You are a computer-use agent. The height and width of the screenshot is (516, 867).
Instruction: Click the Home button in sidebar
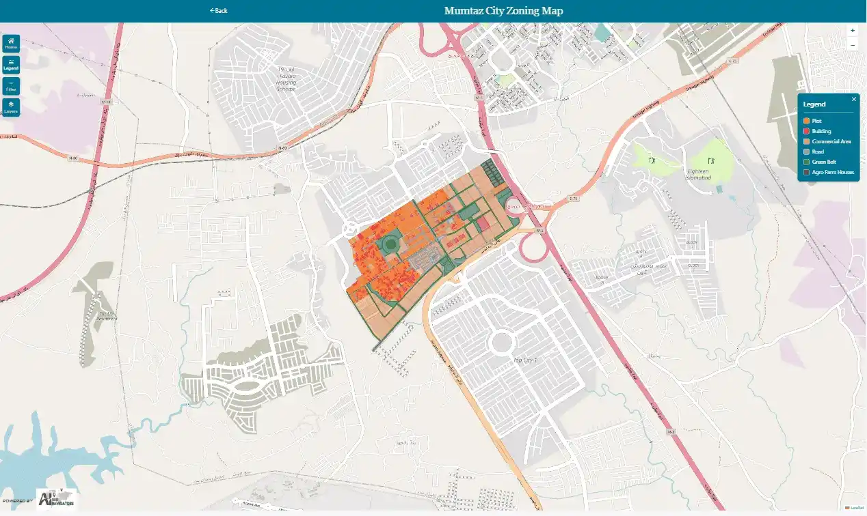pyautogui.click(x=11, y=44)
